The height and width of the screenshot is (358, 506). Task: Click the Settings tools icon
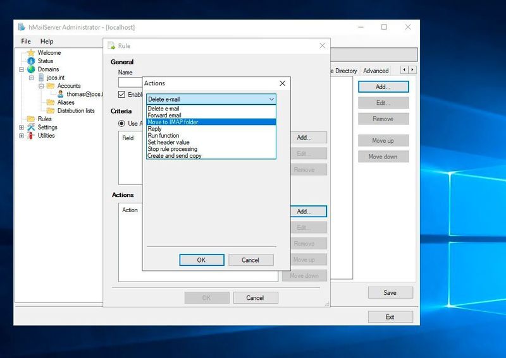pos(31,128)
